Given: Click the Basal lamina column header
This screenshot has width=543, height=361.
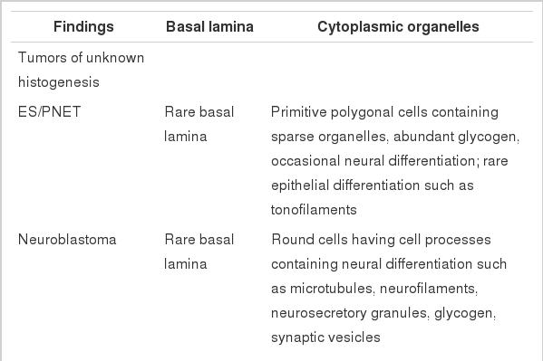Looking at the screenshot, I should [x=209, y=26].
